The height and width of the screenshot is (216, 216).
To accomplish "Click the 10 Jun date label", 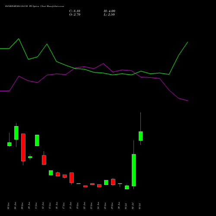I will tap(29, 206).
